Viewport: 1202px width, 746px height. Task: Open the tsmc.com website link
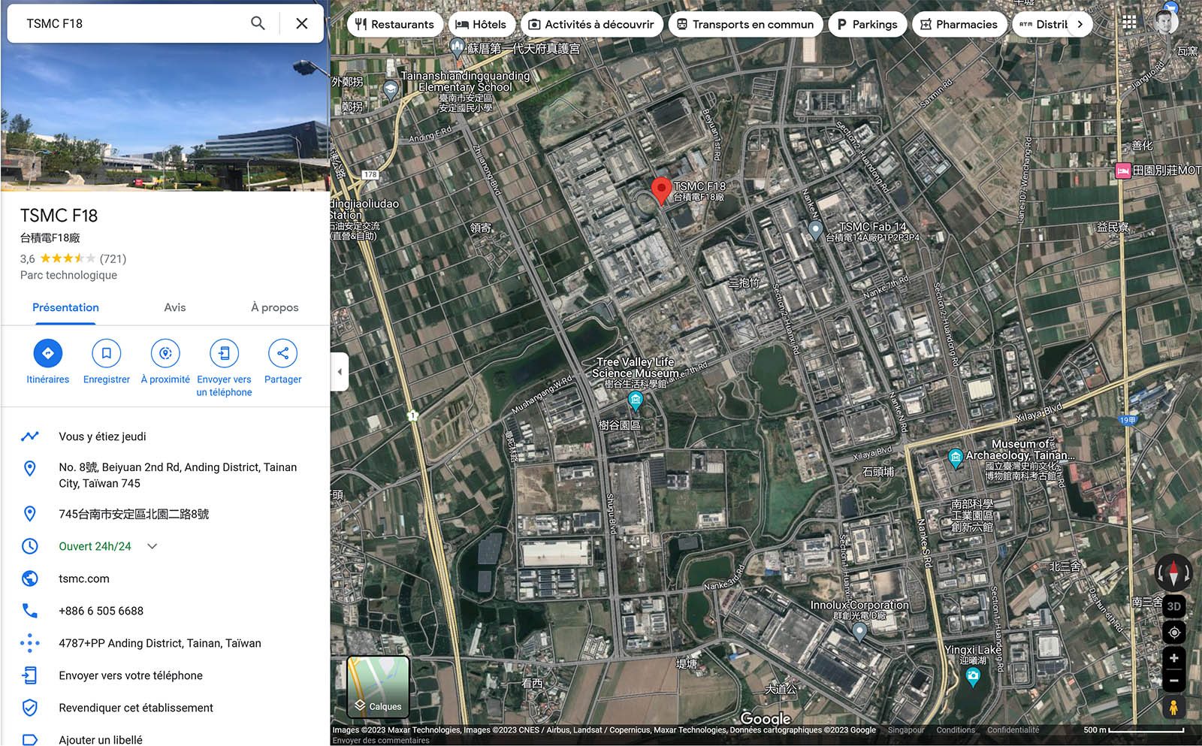84,578
